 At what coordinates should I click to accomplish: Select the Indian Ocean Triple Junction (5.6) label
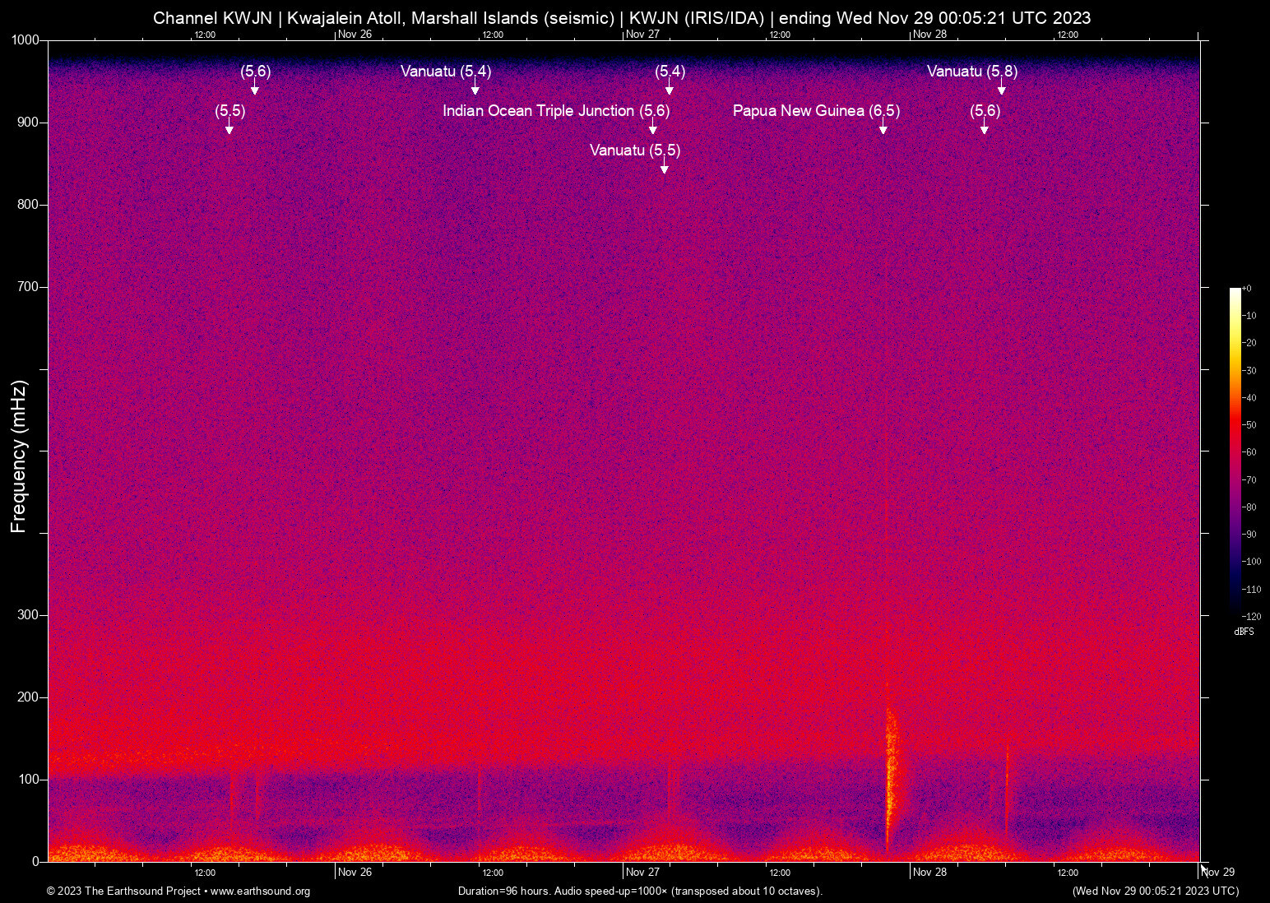(556, 110)
